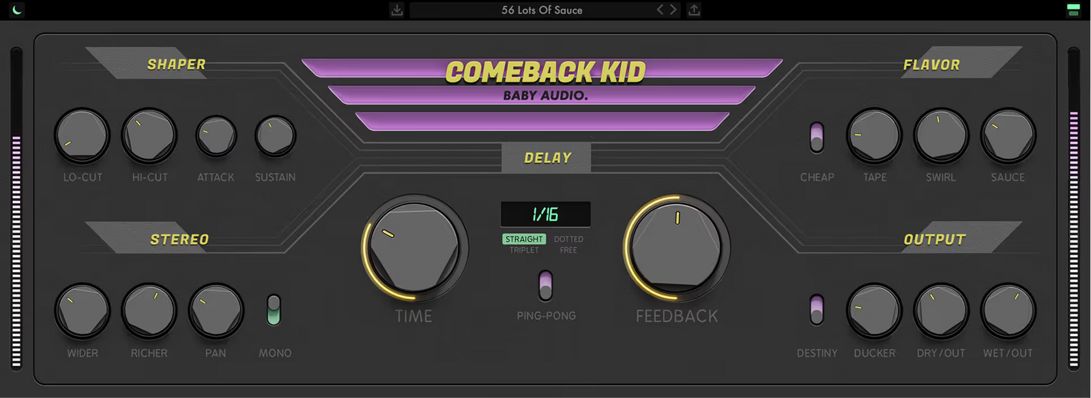Select the STRAIGHT timing mode
The width and height of the screenshot is (1091, 398).
524,239
